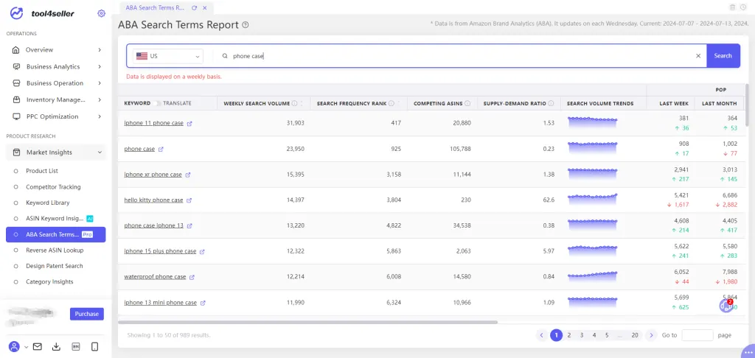Refresh the ABA Search Terms tab

(194, 7)
